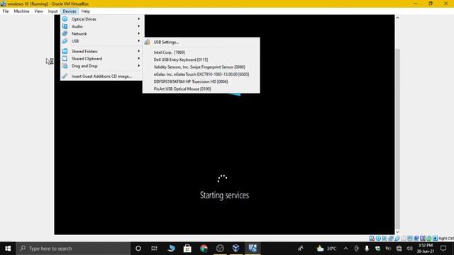Click the Shared Folders menu icon
Image resolution: width=454 pixels, height=255 pixels.
(x=65, y=51)
